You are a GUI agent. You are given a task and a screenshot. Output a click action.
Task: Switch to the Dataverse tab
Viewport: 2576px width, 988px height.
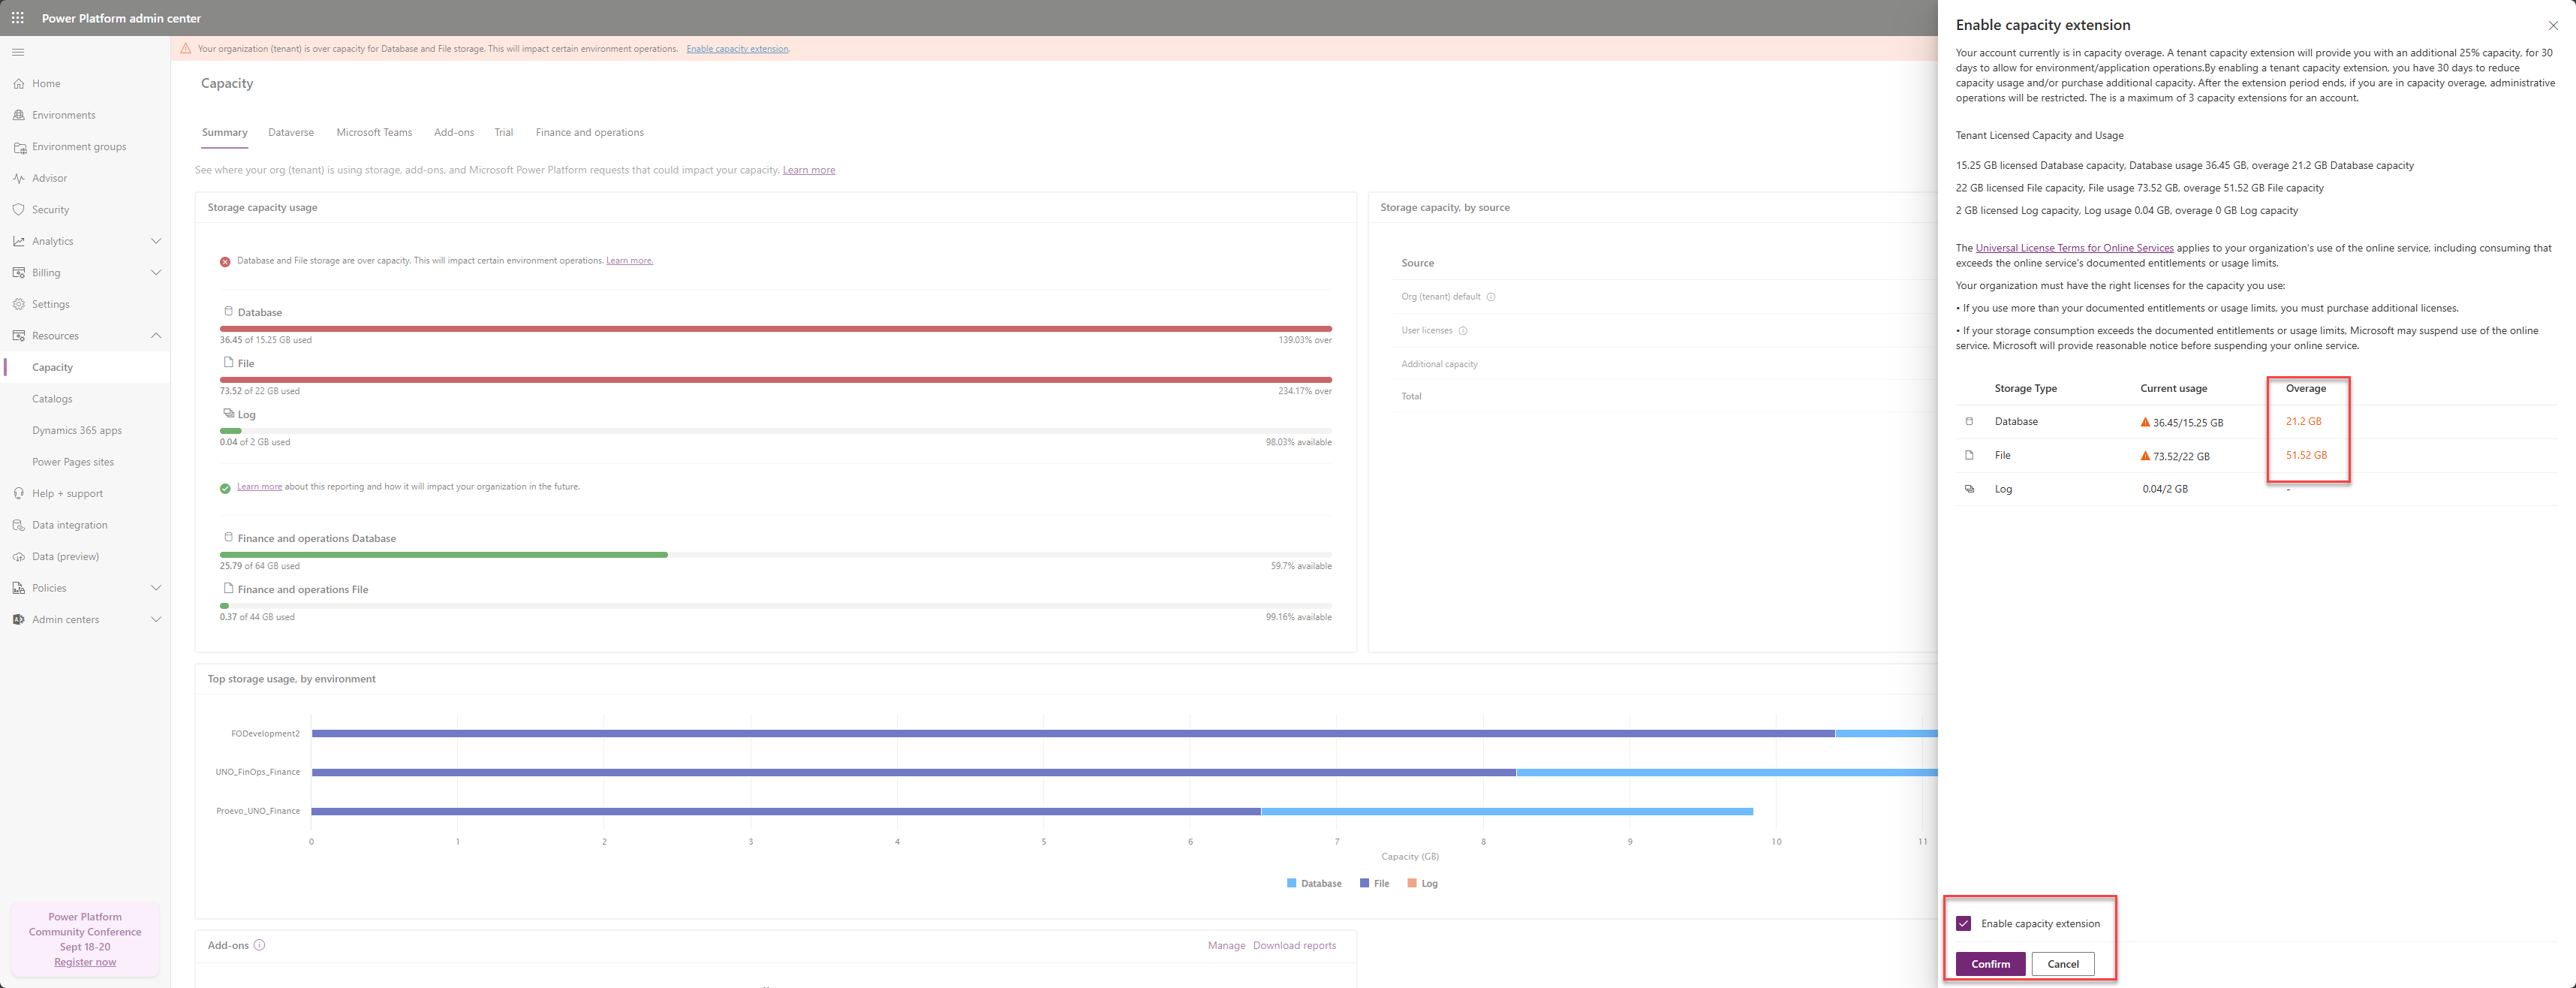(291, 133)
